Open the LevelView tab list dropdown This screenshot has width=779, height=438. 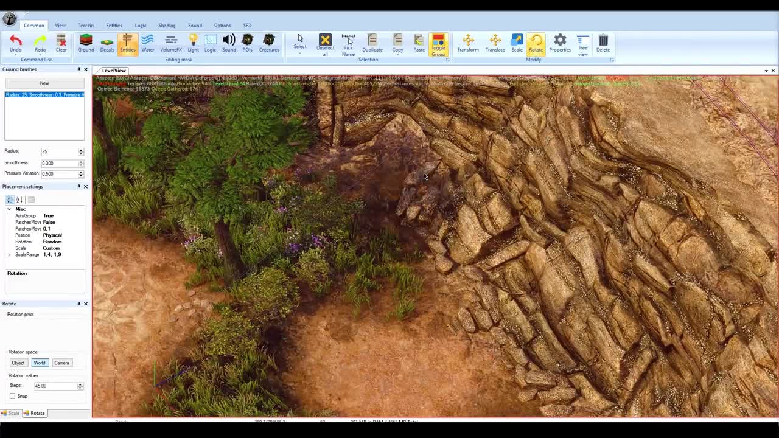coord(766,71)
